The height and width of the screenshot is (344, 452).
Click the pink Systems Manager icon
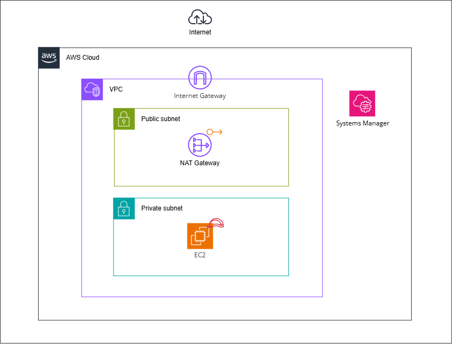pyautogui.click(x=362, y=103)
